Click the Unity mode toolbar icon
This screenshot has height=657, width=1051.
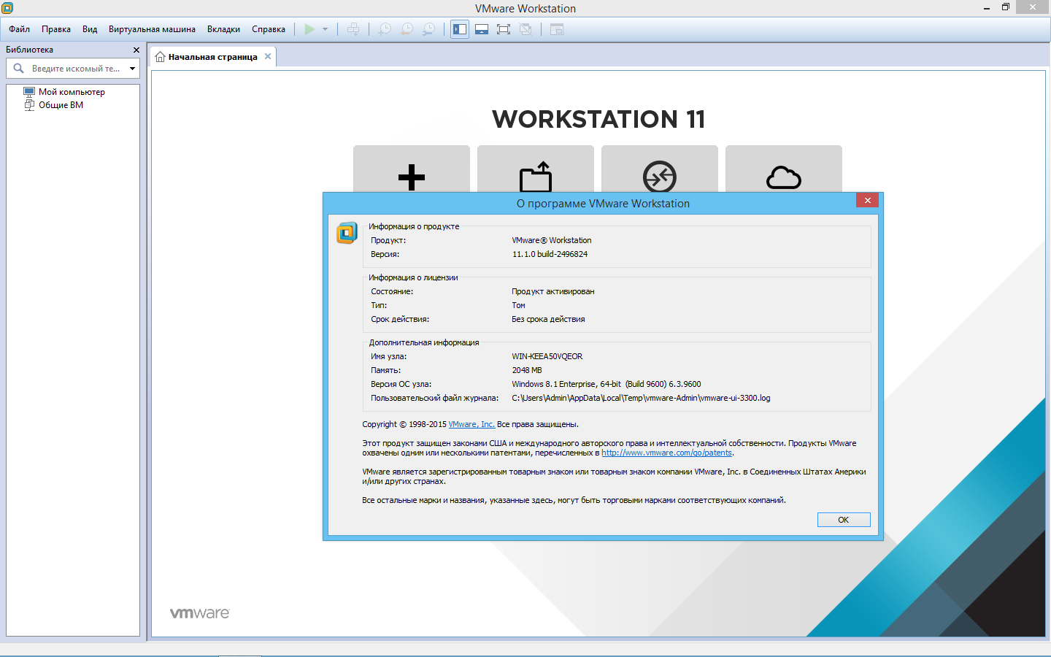coord(525,29)
